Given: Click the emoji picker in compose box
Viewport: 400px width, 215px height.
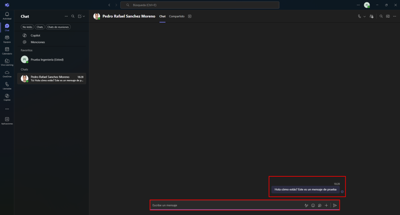Looking at the screenshot, I should 313,205.
